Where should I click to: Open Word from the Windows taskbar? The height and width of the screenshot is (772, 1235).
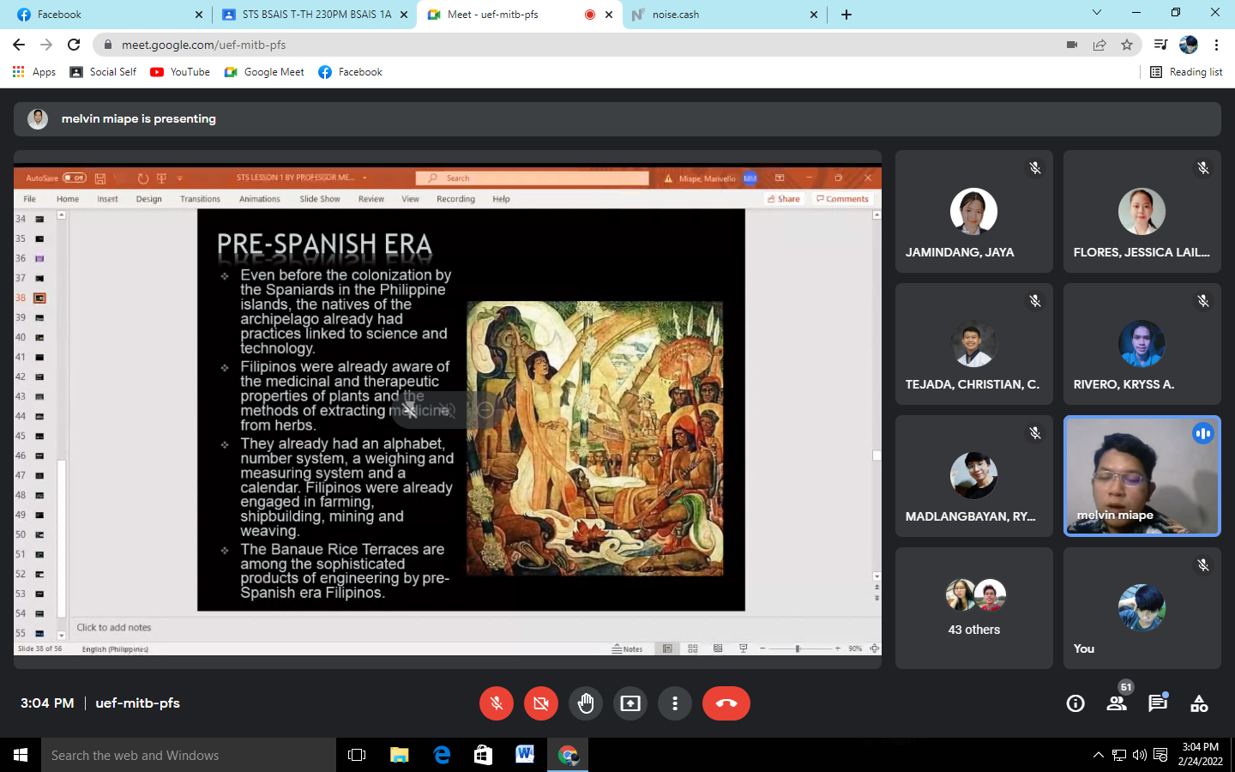(x=525, y=755)
